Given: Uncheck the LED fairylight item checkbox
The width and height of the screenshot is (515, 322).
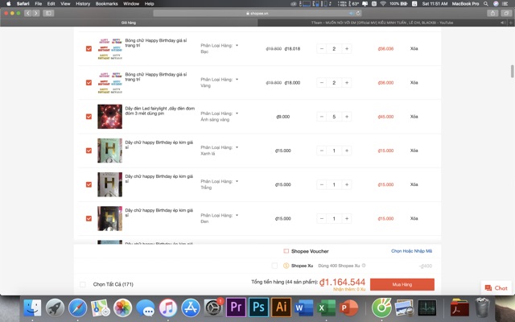Looking at the screenshot, I should 89,117.
